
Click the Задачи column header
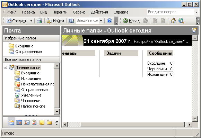point(121,53)
